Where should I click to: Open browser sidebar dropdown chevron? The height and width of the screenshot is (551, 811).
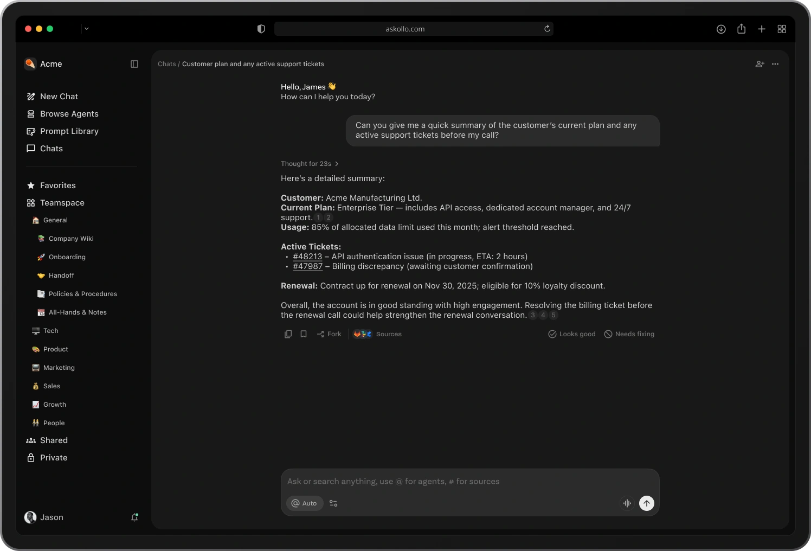pos(87,29)
